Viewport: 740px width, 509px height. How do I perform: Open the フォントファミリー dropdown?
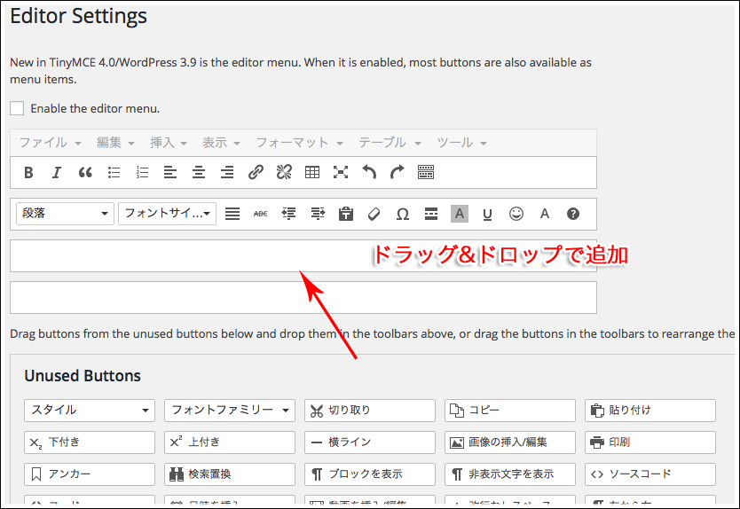(x=229, y=411)
